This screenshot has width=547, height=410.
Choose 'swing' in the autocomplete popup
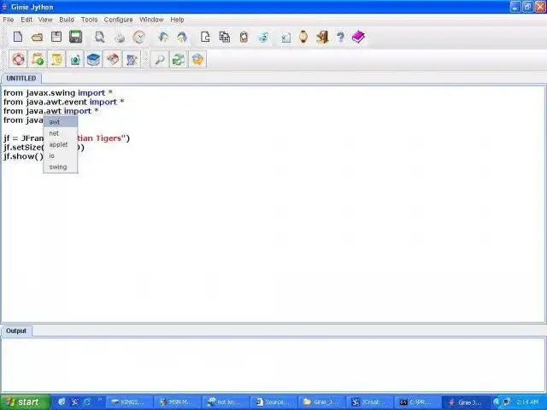point(61,167)
